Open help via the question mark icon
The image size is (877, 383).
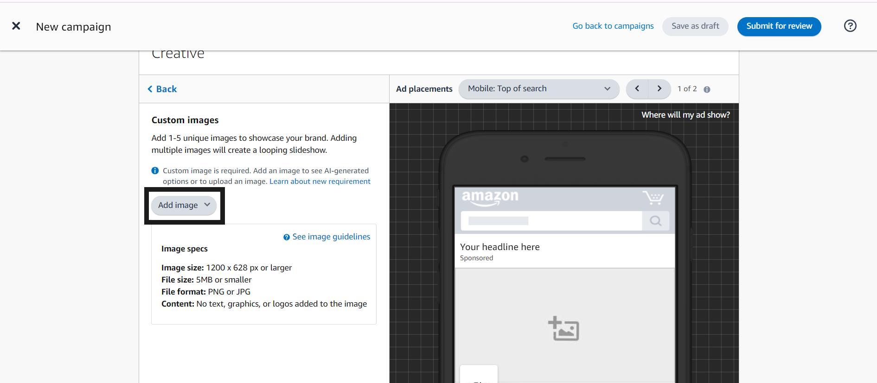point(850,26)
